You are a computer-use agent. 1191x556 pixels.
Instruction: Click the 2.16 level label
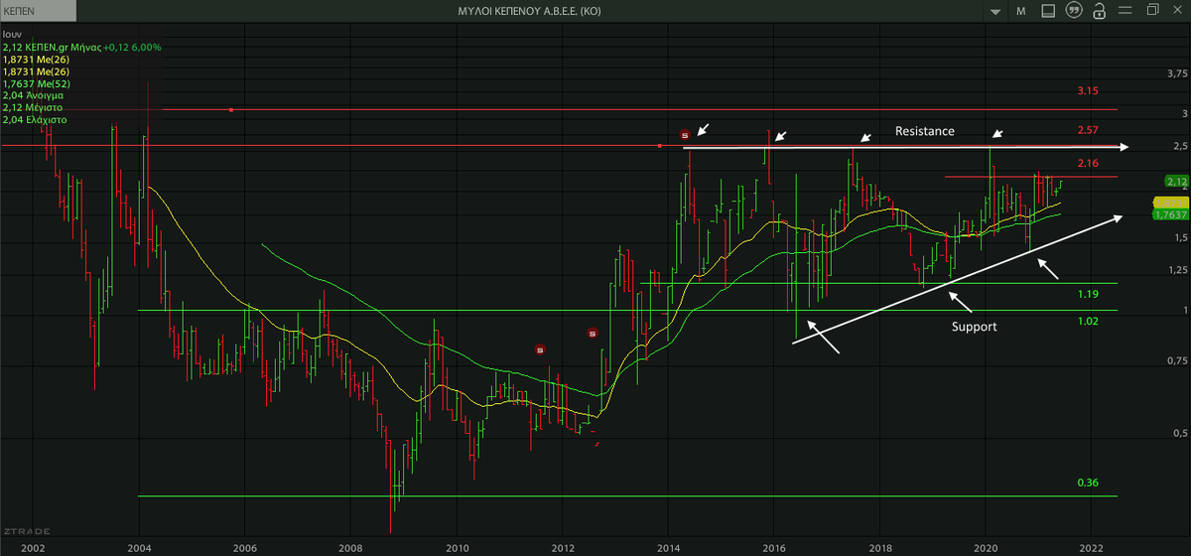(x=1088, y=162)
